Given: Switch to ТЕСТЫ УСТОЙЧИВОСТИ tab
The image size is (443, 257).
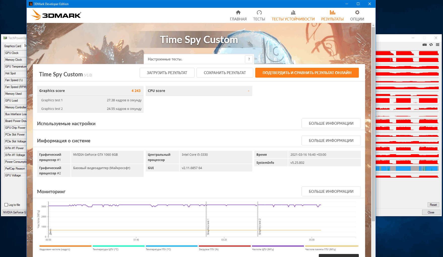Looking at the screenshot, I should (293, 16).
